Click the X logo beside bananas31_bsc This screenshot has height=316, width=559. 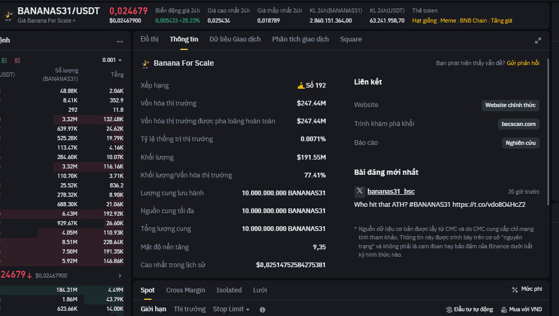(360, 191)
